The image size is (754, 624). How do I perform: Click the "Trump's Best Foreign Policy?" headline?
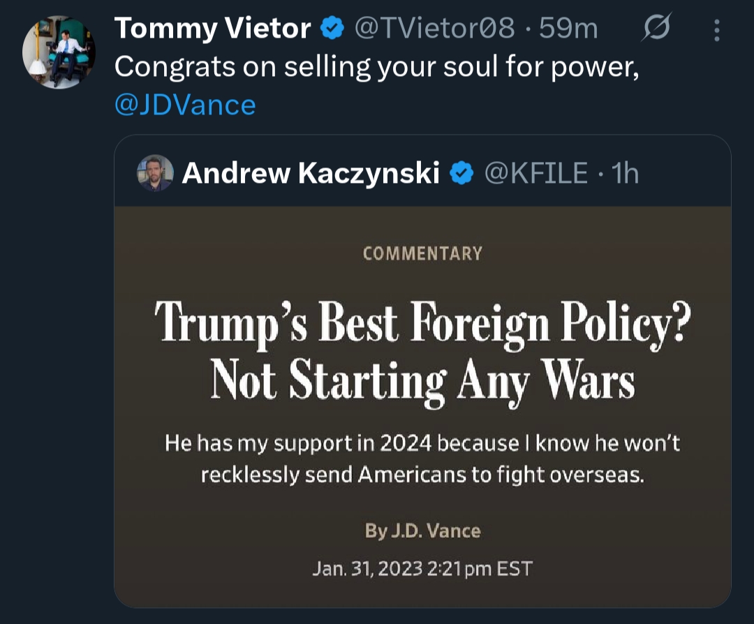point(422,322)
